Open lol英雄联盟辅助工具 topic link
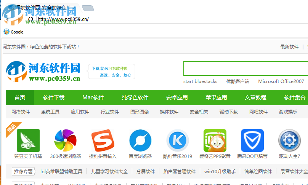308x185 pixels. [x=61, y=171]
